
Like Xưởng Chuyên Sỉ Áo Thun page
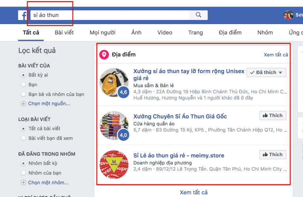273,116
